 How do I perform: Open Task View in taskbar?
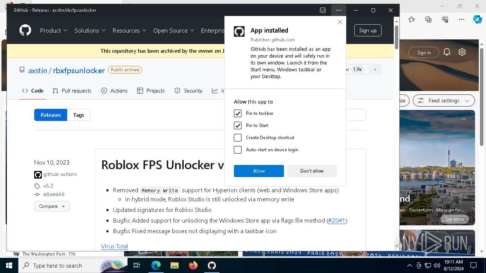(x=137, y=265)
